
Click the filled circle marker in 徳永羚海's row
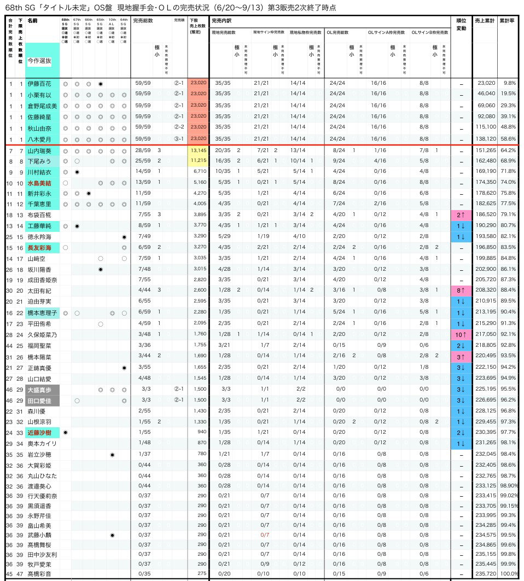(x=124, y=237)
